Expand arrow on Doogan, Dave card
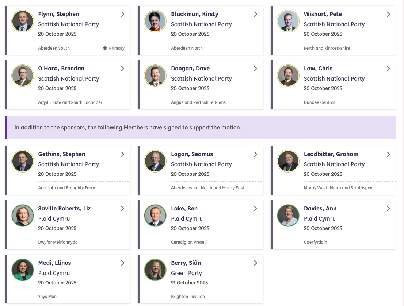 [x=255, y=69]
